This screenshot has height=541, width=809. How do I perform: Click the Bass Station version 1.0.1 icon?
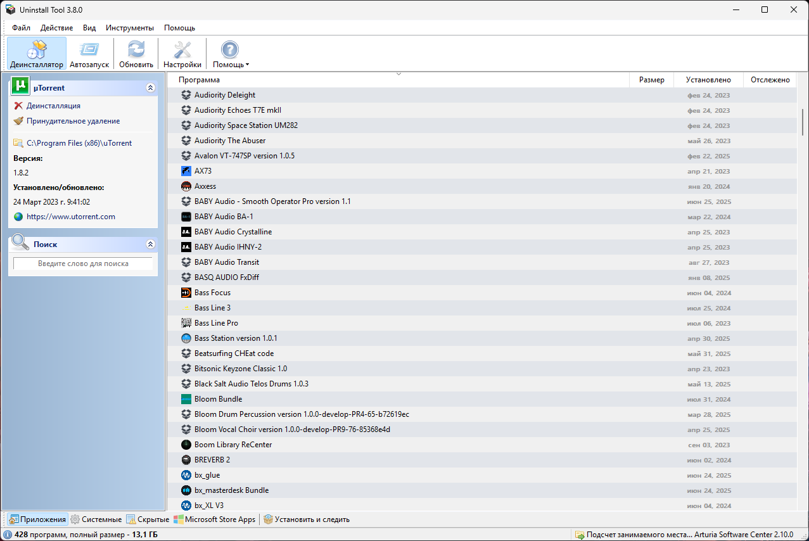pos(186,338)
